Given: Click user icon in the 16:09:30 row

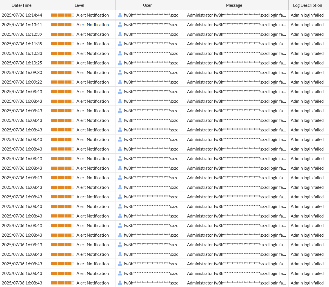Looking at the screenshot, I should 120,72.
